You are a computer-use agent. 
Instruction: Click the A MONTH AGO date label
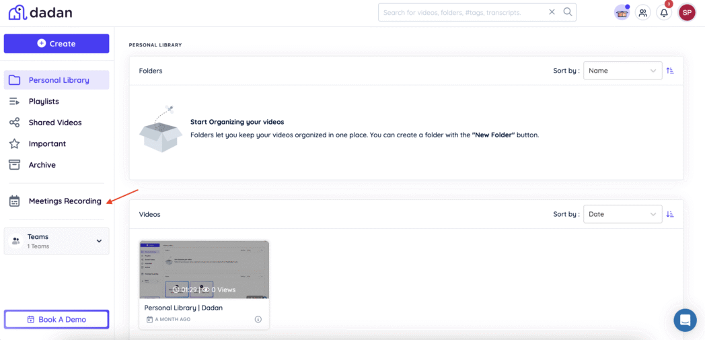pos(173,319)
